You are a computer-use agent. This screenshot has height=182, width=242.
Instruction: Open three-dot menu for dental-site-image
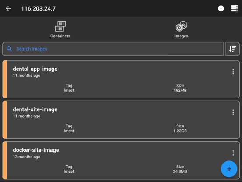(x=233, y=113)
